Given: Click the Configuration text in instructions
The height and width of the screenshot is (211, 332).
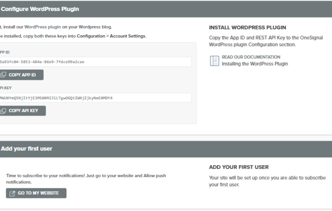Looking at the screenshot, I should click(91, 36).
